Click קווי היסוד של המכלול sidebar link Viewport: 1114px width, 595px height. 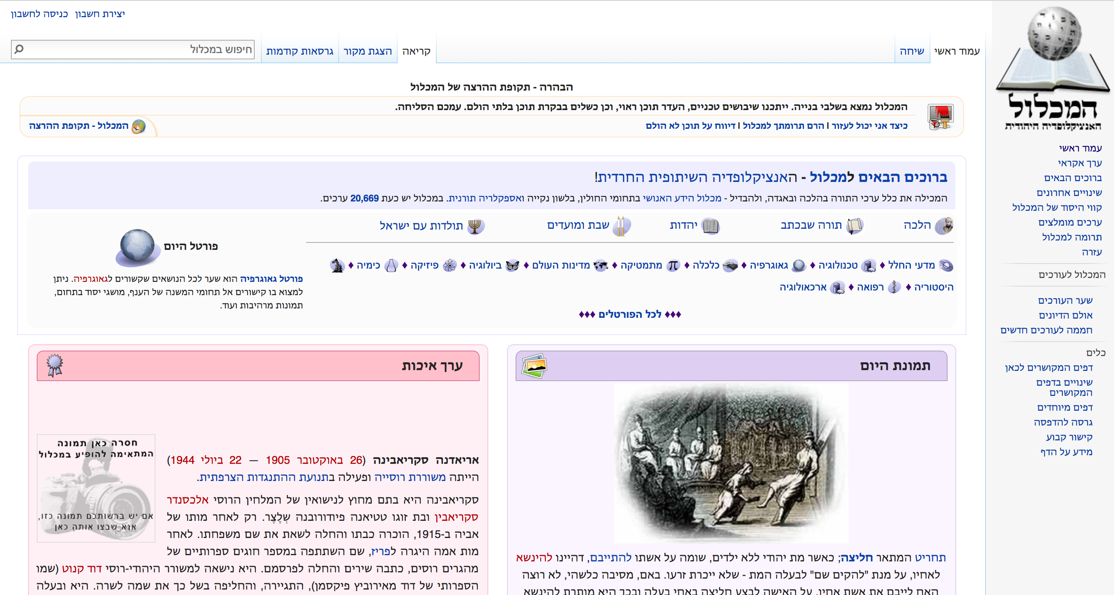(x=1057, y=207)
